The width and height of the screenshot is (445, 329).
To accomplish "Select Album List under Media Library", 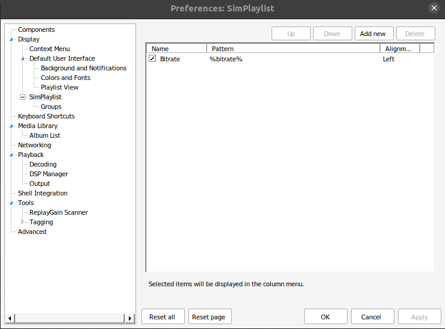I will [x=45, y=135].
